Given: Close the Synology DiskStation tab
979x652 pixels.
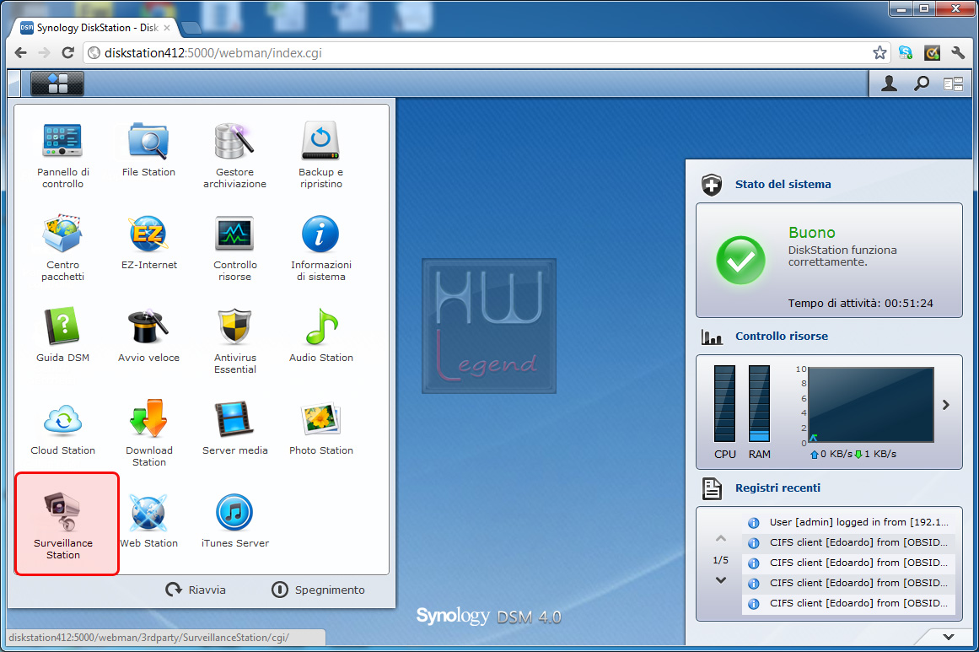Looking at the screenshot, I should [x=167, y=28].
